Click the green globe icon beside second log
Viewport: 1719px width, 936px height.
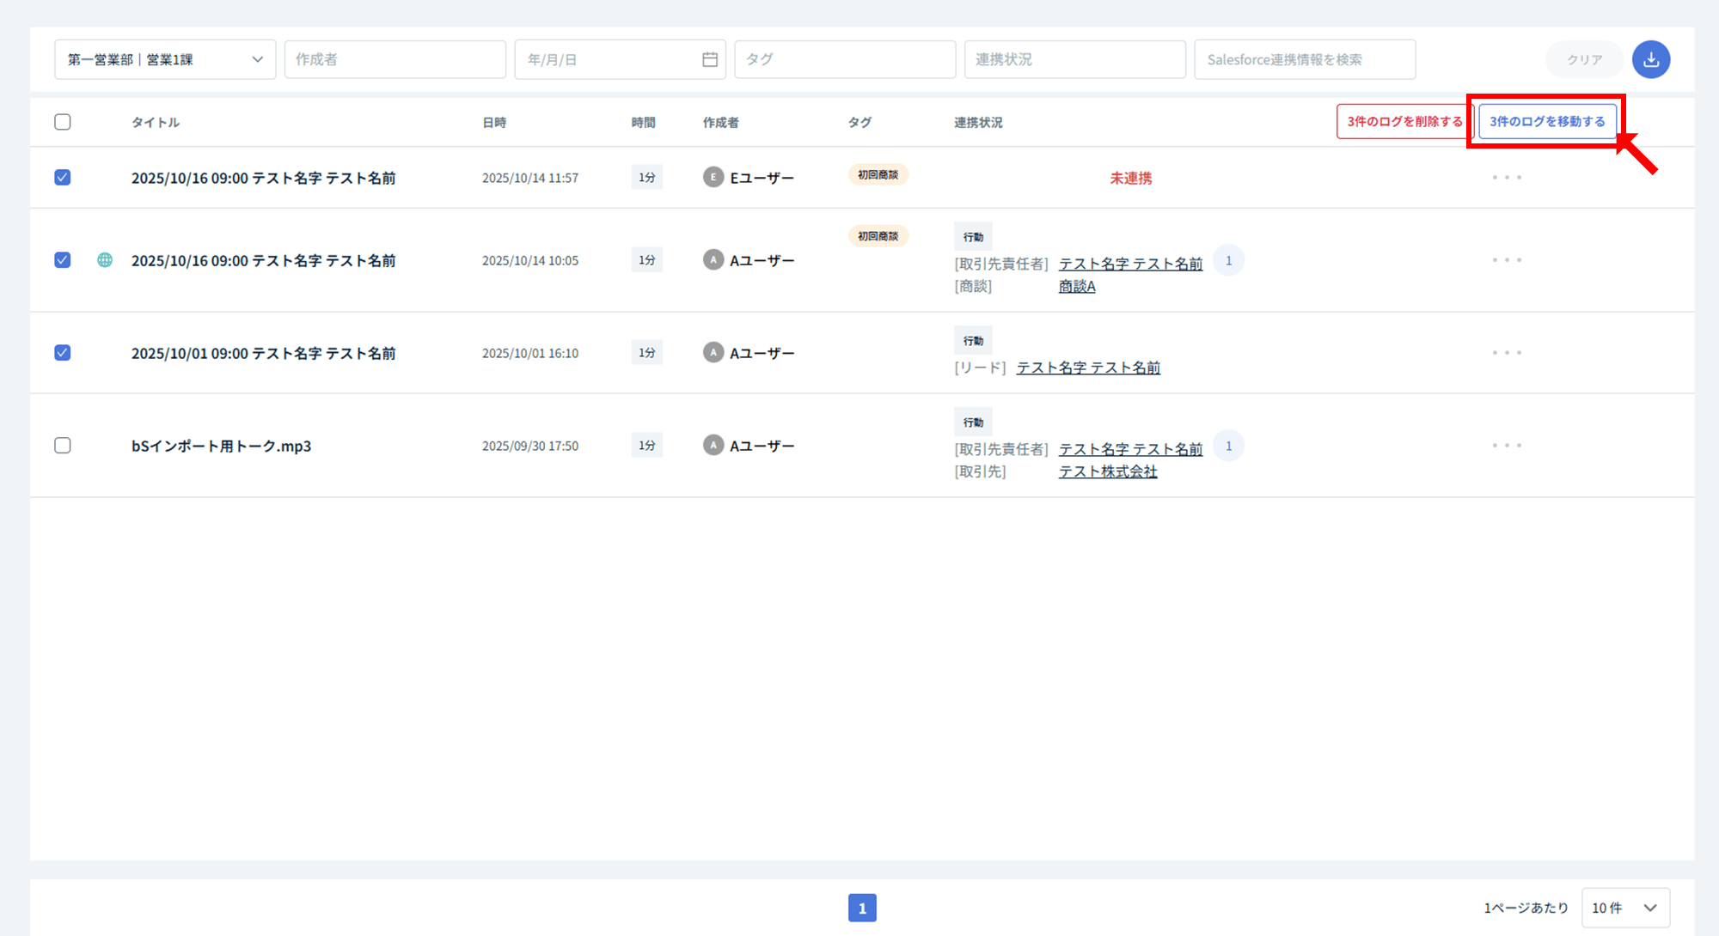(105, 260)
